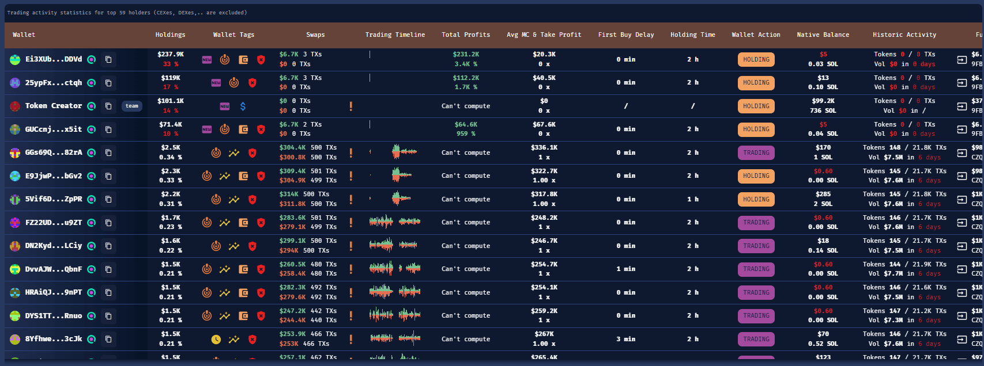Click the dollar sign tag for Token Creator
This screenshot has height=366, width=984.
click(x=243, y=106)
